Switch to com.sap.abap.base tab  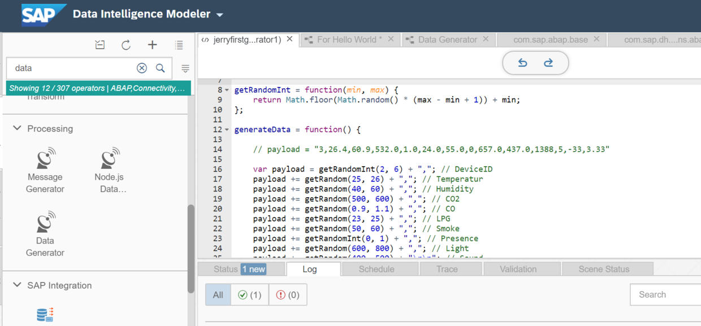pos(550,40)
